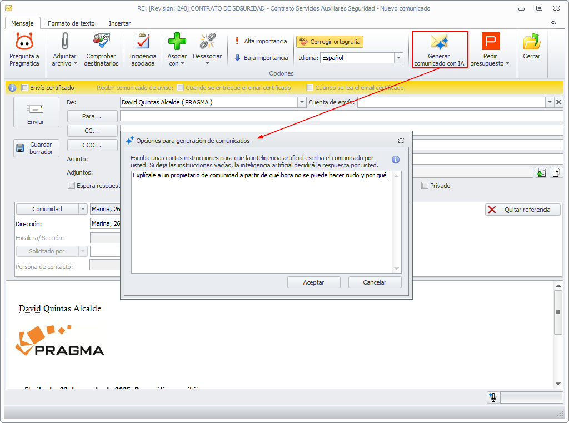569x423 pixels.
Task: Click the Quitar referencia button
Action: [522, 210]
